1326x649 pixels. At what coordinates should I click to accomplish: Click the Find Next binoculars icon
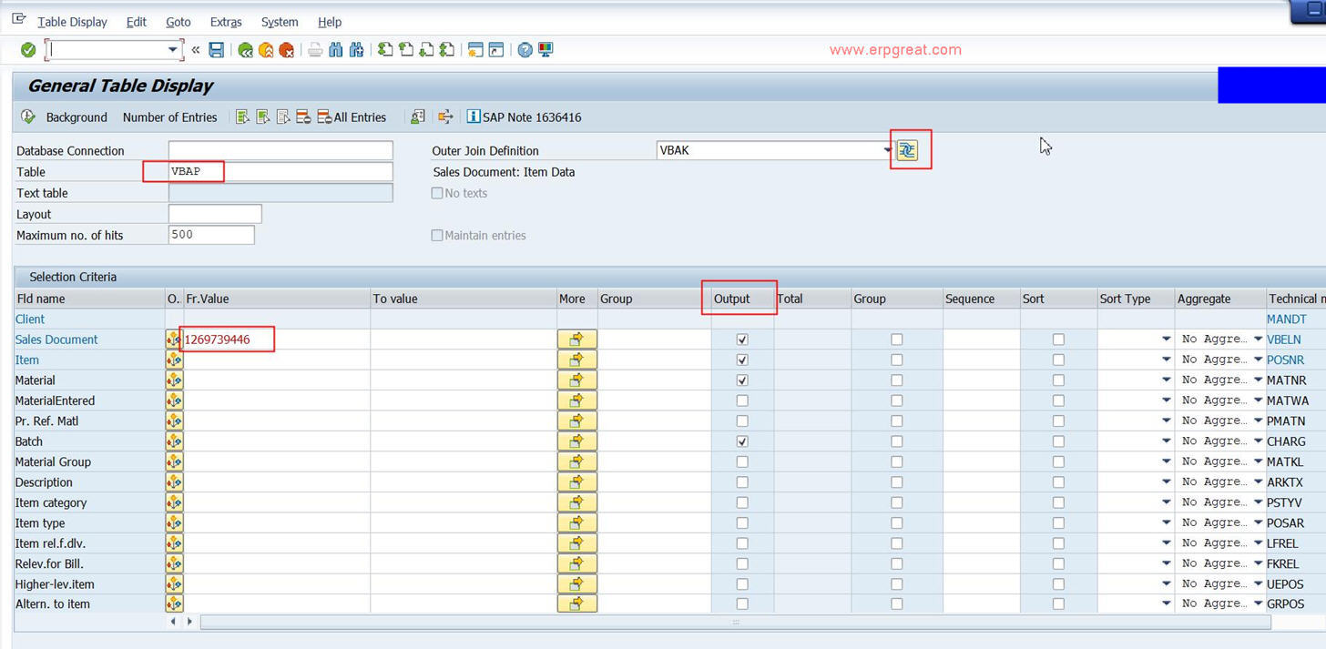tap(356, 50)
